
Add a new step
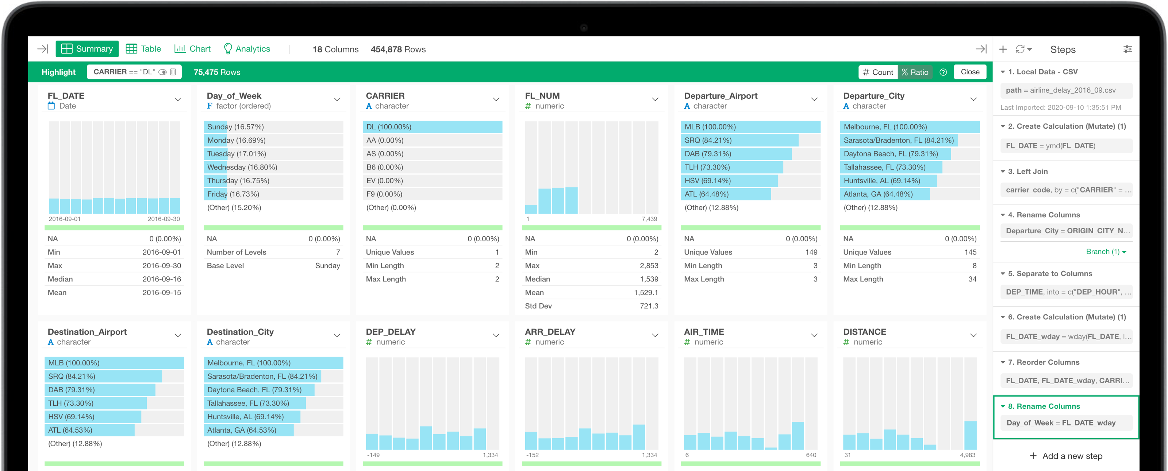click(x=1065, y=456)
